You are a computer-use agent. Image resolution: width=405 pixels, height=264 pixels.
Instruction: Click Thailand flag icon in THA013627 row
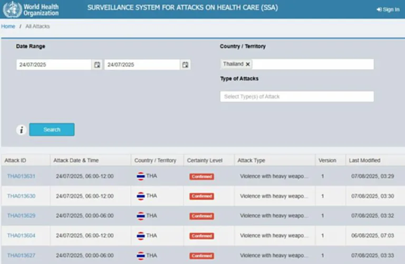point(140,256)
